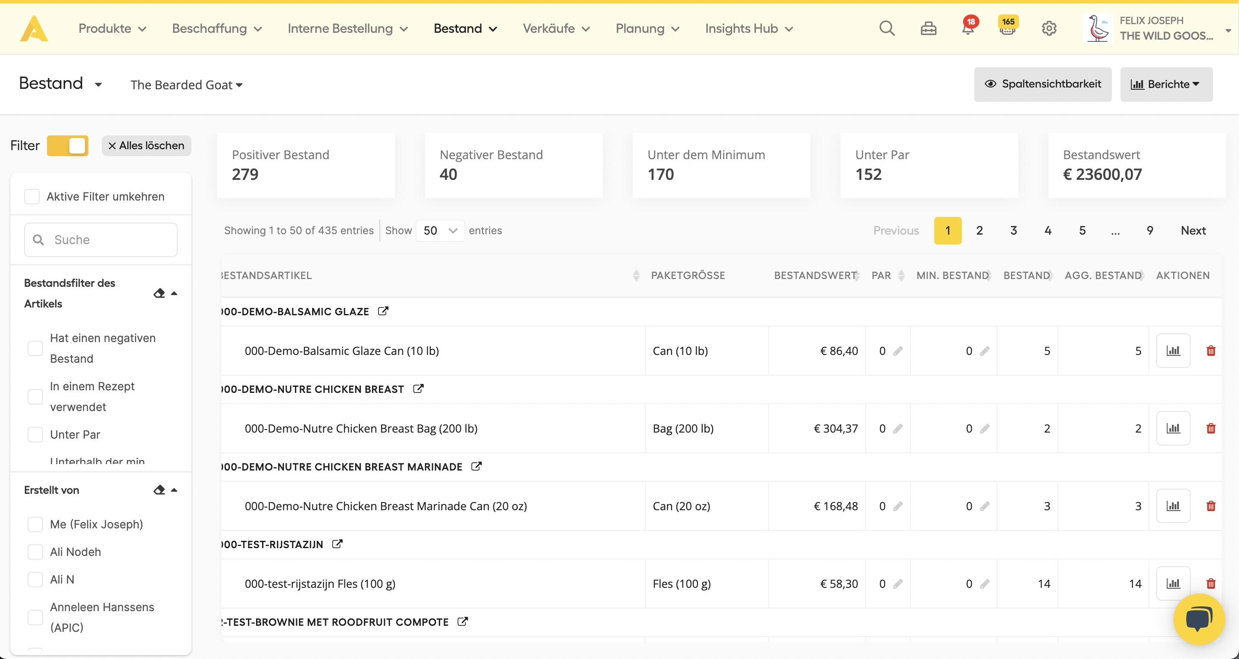Open the settings gear icon
This screenshot has height=659, width=1239.
(x=1049, y=28)
